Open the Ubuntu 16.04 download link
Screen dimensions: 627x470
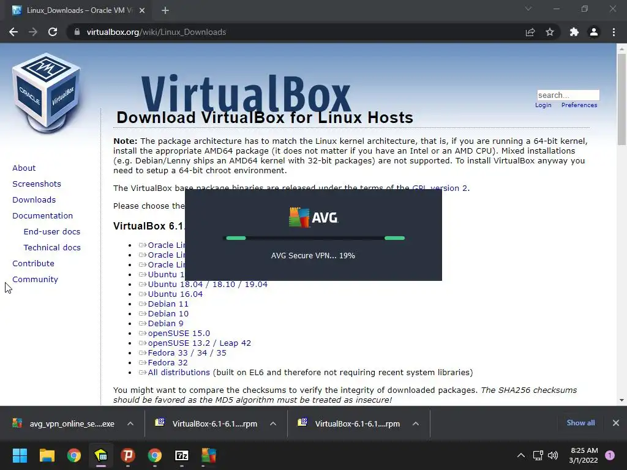click(175, 294)
